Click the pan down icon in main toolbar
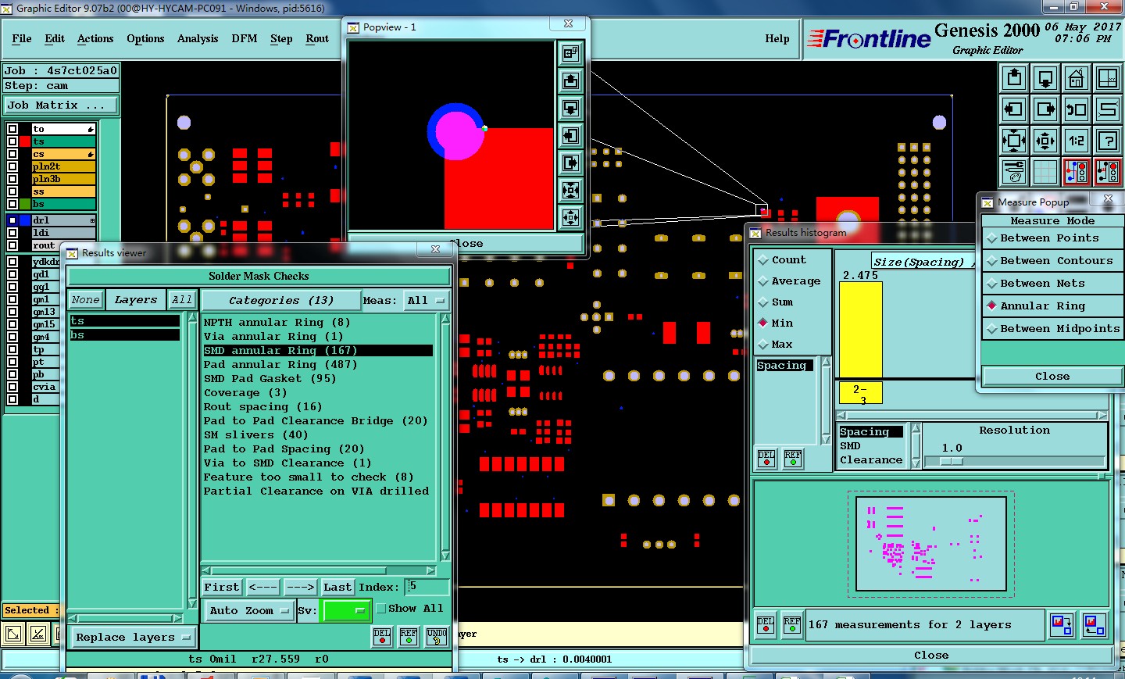Screen dimensions: 1125x679 click(x=1045, y=79)
